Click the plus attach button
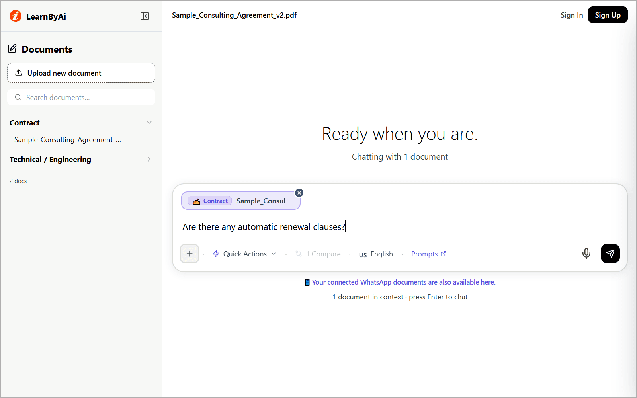637x398 pixels. (x=190, y=254)
